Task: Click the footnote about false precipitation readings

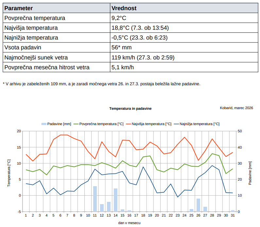Action: 101,84
